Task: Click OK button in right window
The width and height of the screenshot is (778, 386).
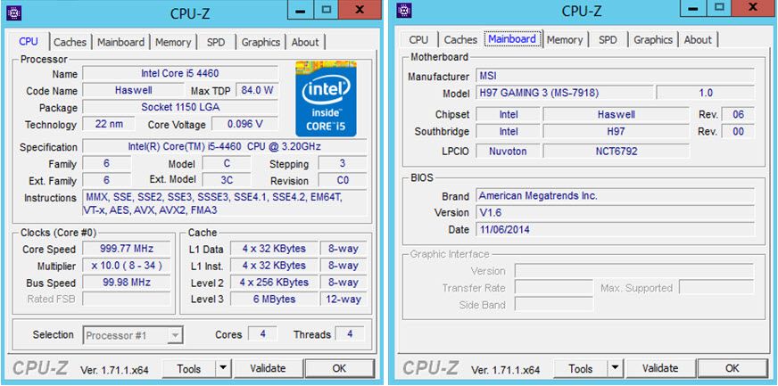Action: coord(732,368)
